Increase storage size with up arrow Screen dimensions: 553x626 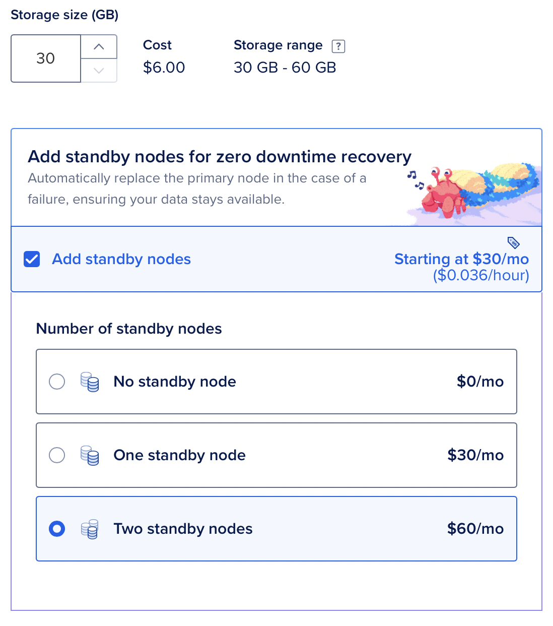point(99,47)
